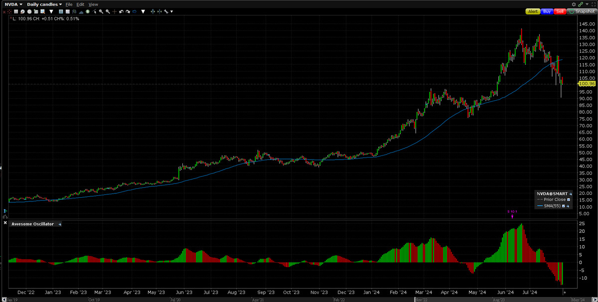Uncheck the Prior Close checkbox
Screen dimensions: 598x302
(568, 199)
